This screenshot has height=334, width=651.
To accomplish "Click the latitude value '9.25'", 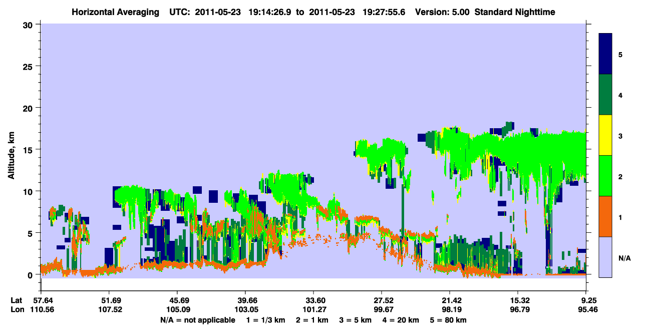I will [x=588, y=300].
